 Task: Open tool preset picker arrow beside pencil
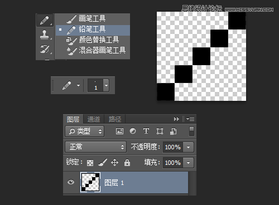[x=78, y=85]
